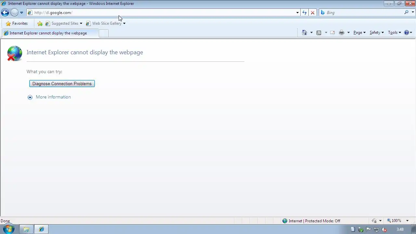Click the privacy/security status bar icon
The image size is (416, 234).
(374, 221)
